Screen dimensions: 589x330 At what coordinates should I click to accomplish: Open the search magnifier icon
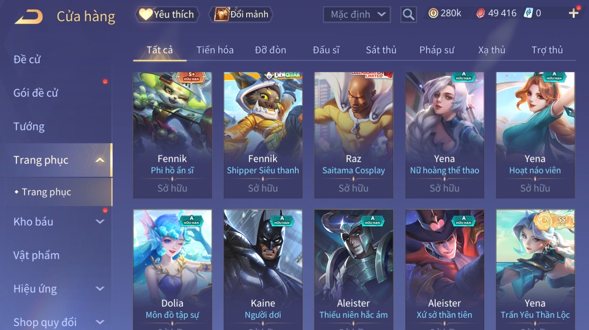[x=408, y=15]
